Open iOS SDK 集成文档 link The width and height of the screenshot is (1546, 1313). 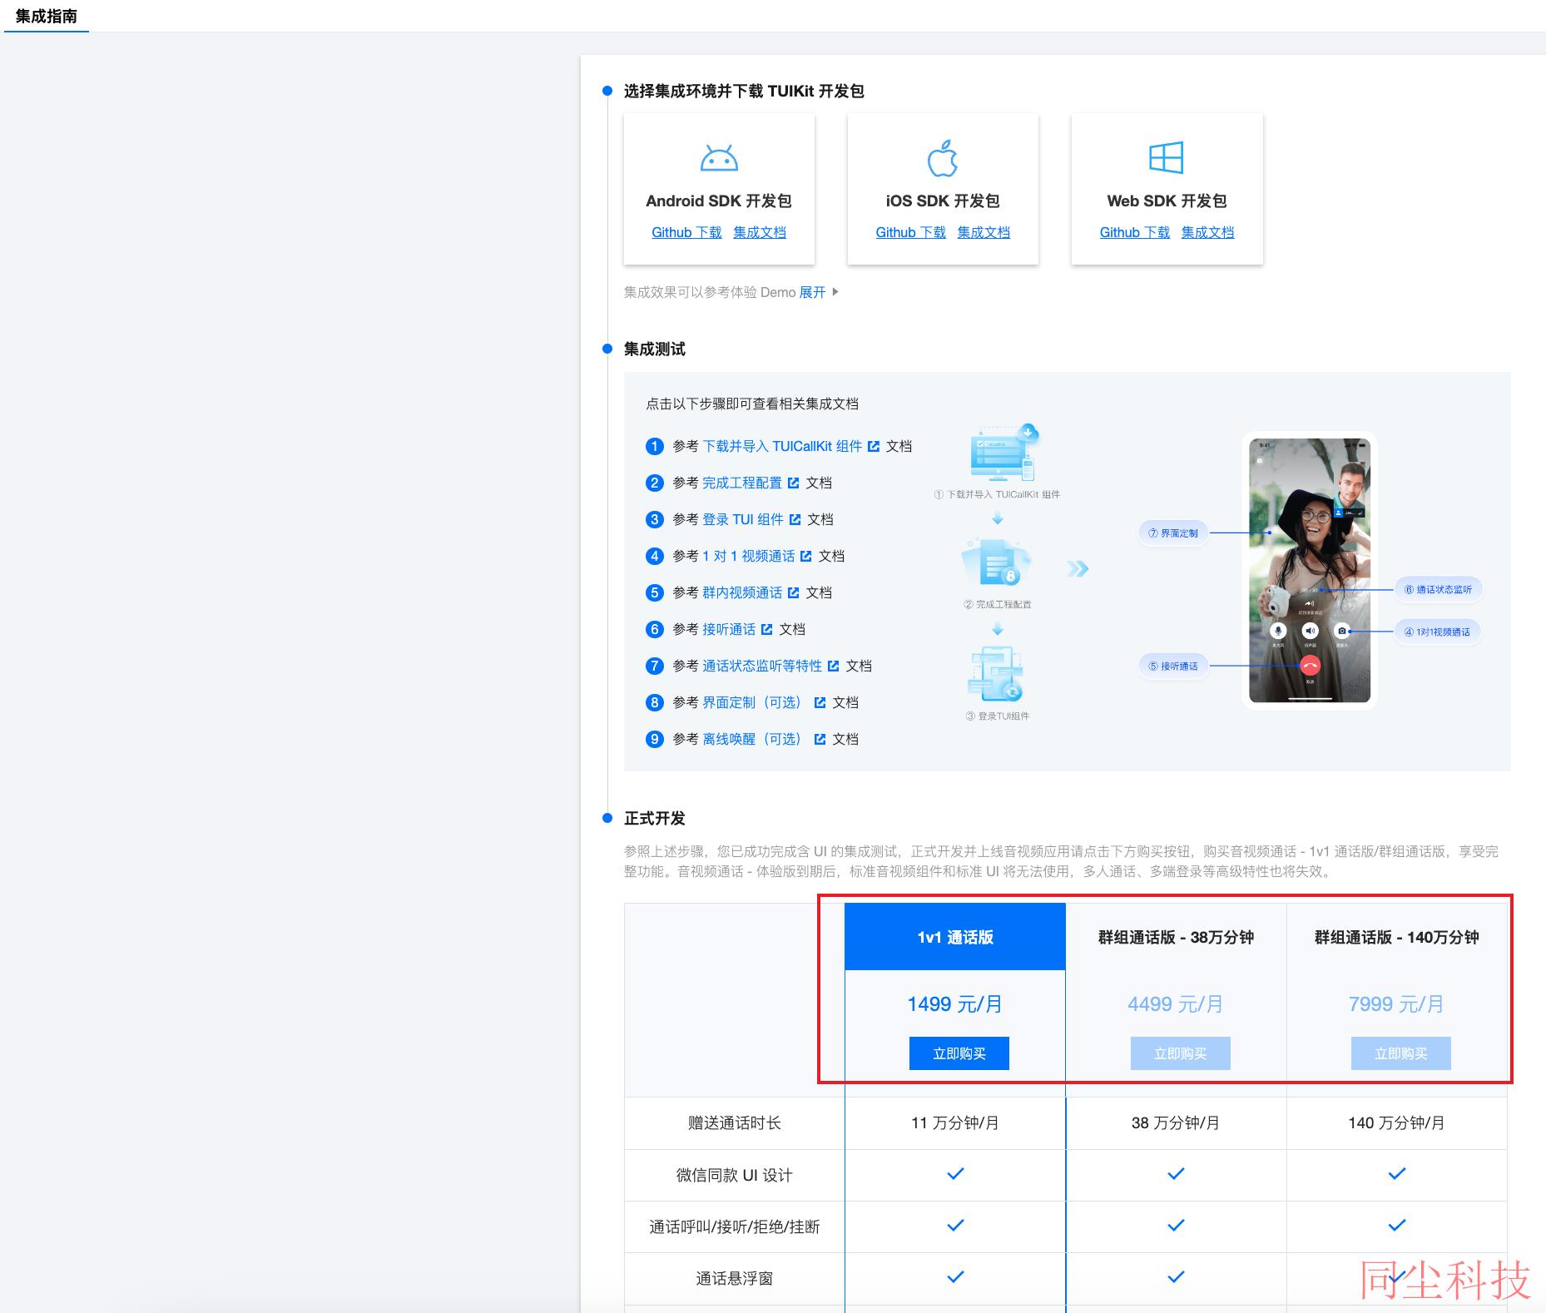(984, 232)
